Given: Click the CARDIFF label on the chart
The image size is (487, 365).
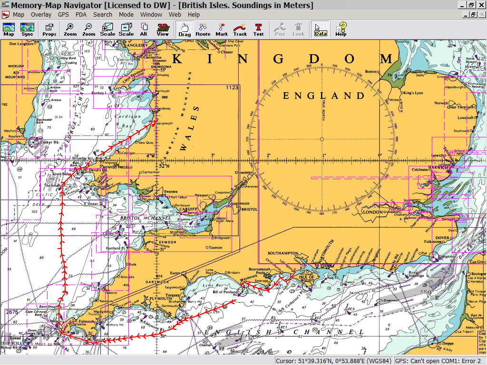Looking at the screenshot, I should click(x=188, y=209).
